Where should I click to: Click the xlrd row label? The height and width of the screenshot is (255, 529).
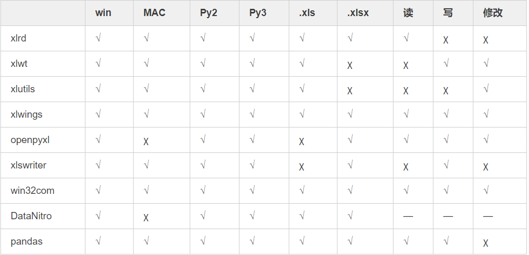pyautogui.click(x=18, y=38)
